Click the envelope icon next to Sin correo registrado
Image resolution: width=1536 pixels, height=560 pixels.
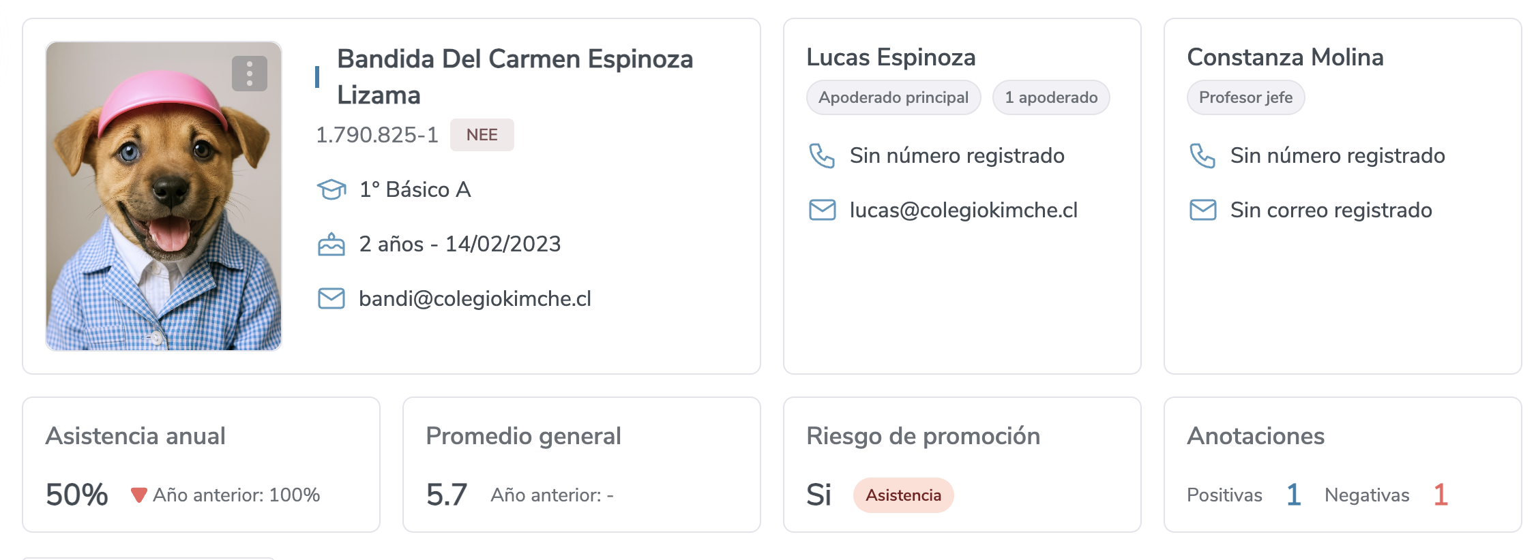(x=1202, y=210)
